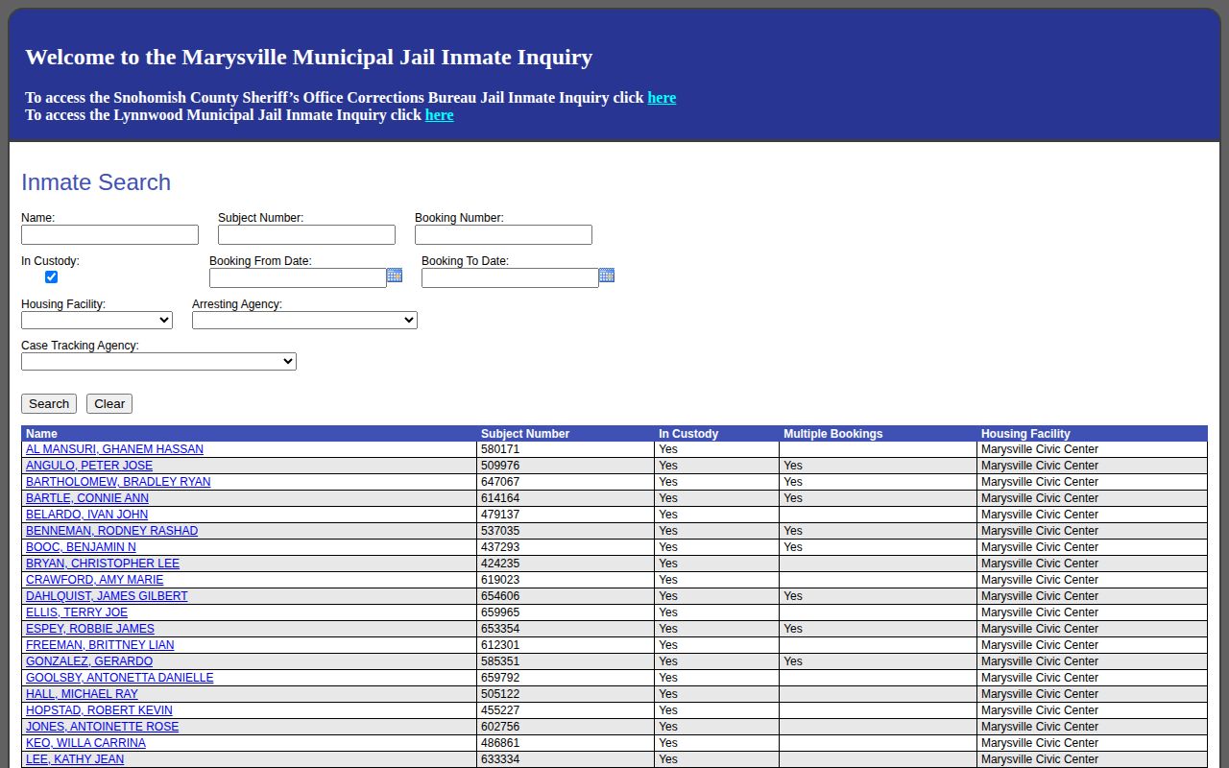This screenshot has height=768, width=1229.
Task: Click subject number 654606 cell
Action: click(x=566, y=596)
